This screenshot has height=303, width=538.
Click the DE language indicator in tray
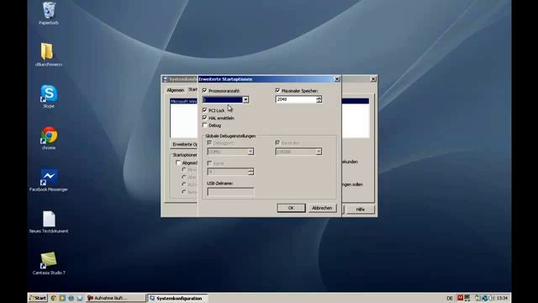click(x=450, y=298)
